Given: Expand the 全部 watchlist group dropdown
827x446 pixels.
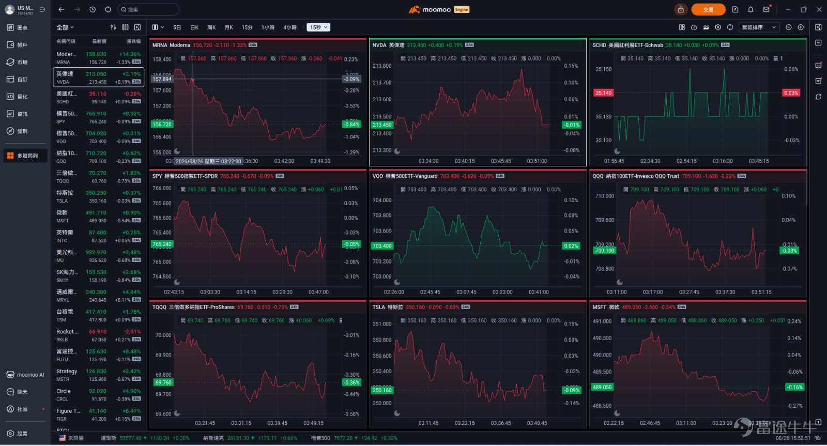Looking at the screenshot, I should pyautogui.click(x=65, y=27).
